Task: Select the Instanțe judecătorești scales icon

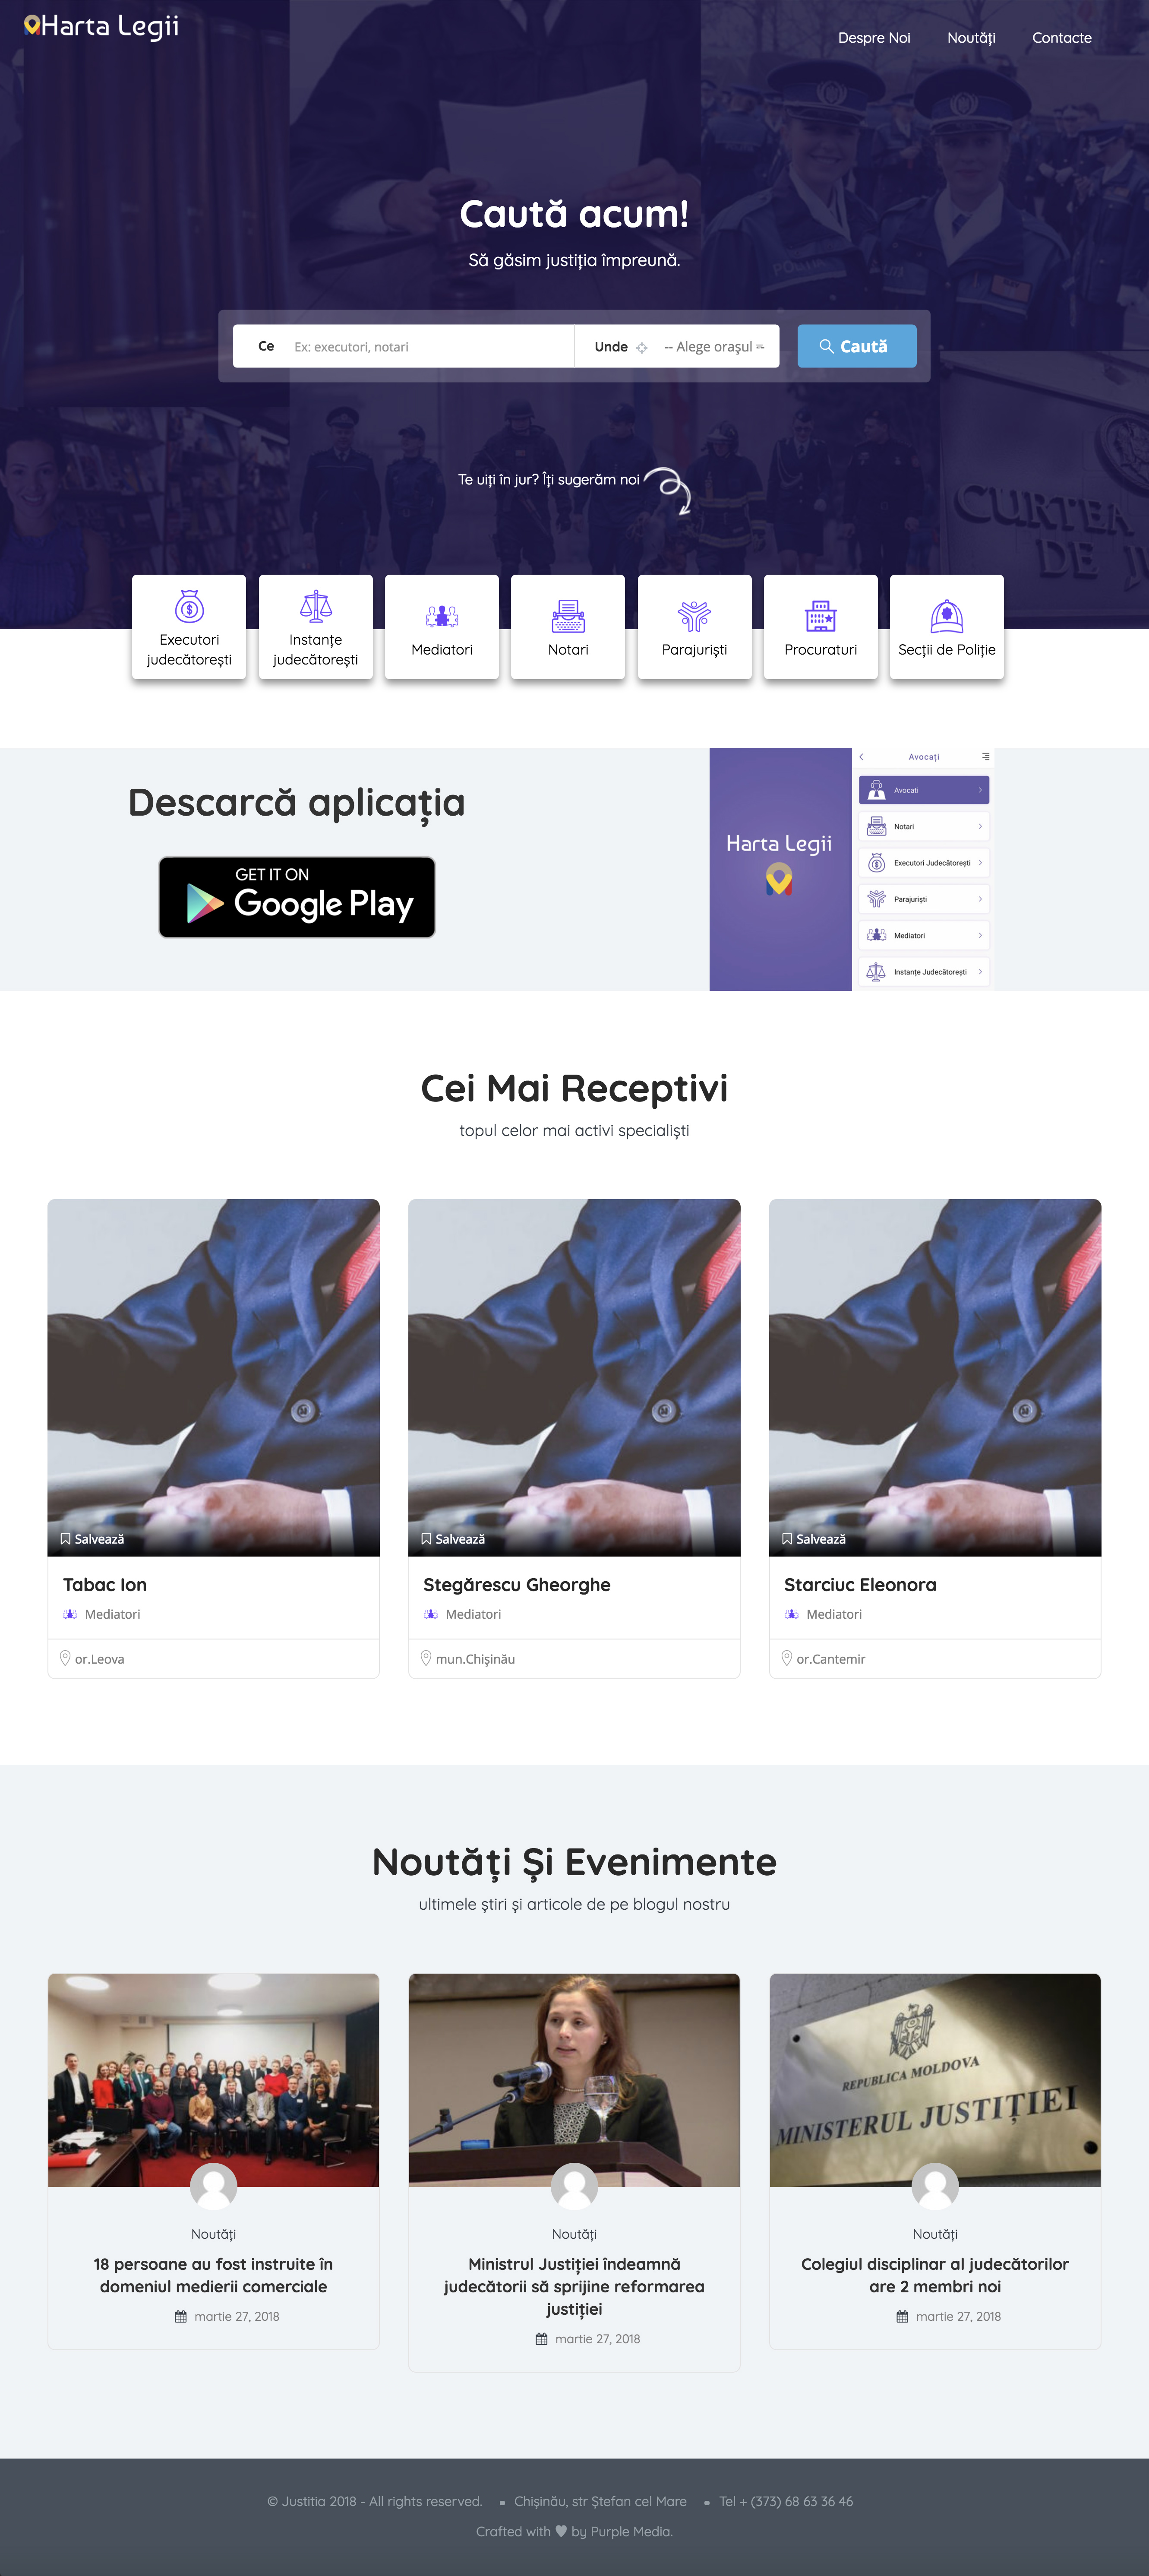Action: [315, 606]
